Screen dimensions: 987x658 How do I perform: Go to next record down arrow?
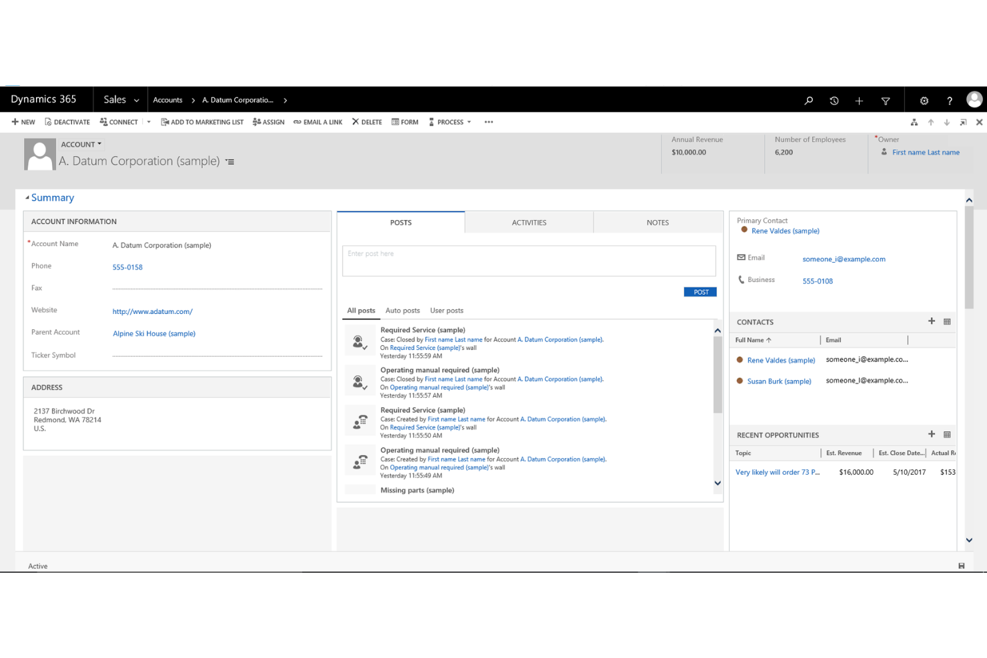coord(947,122)
